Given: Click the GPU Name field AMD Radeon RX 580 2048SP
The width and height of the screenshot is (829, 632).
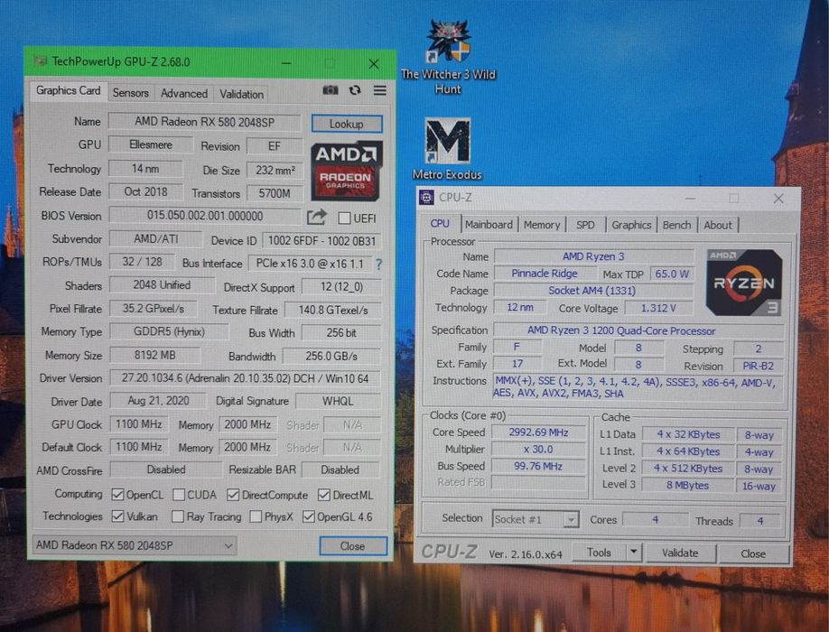Looking at the screenshot, I should tap(205, 122).
